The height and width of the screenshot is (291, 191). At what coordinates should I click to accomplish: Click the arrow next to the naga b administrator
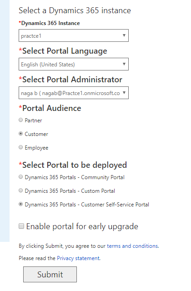[x=124, y=93]
